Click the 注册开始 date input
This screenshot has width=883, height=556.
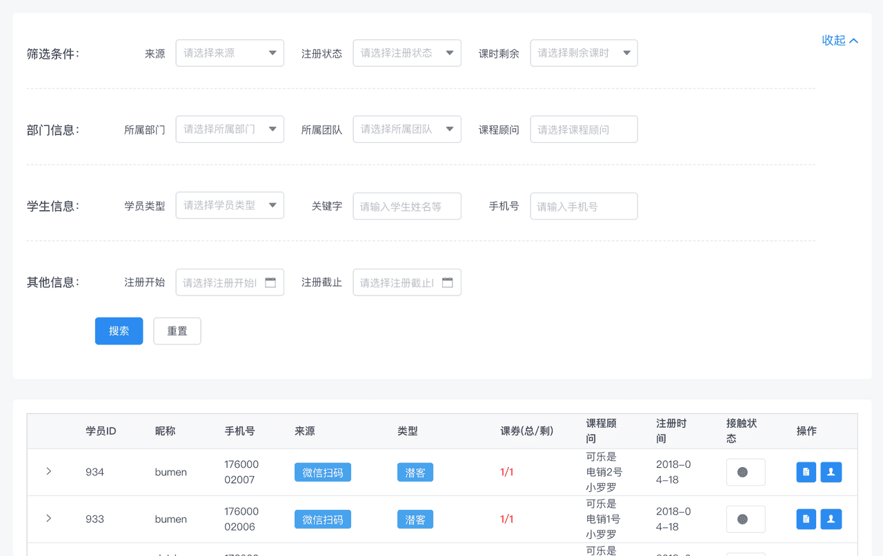[230, 282]
